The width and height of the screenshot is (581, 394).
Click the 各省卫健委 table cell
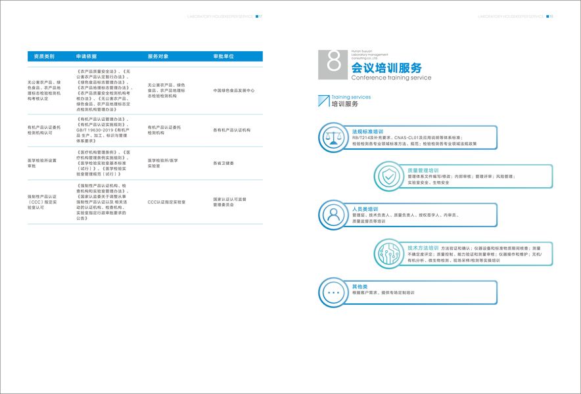pyautogui.click(x=223, y=164)
